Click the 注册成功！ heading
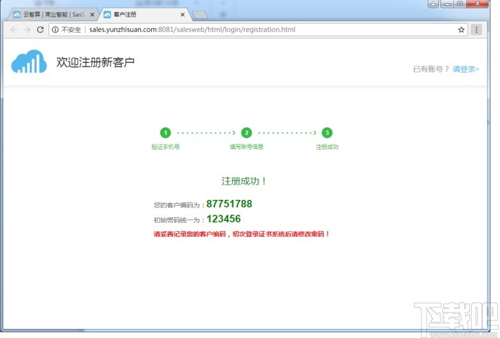 click(x=244, y=181)
